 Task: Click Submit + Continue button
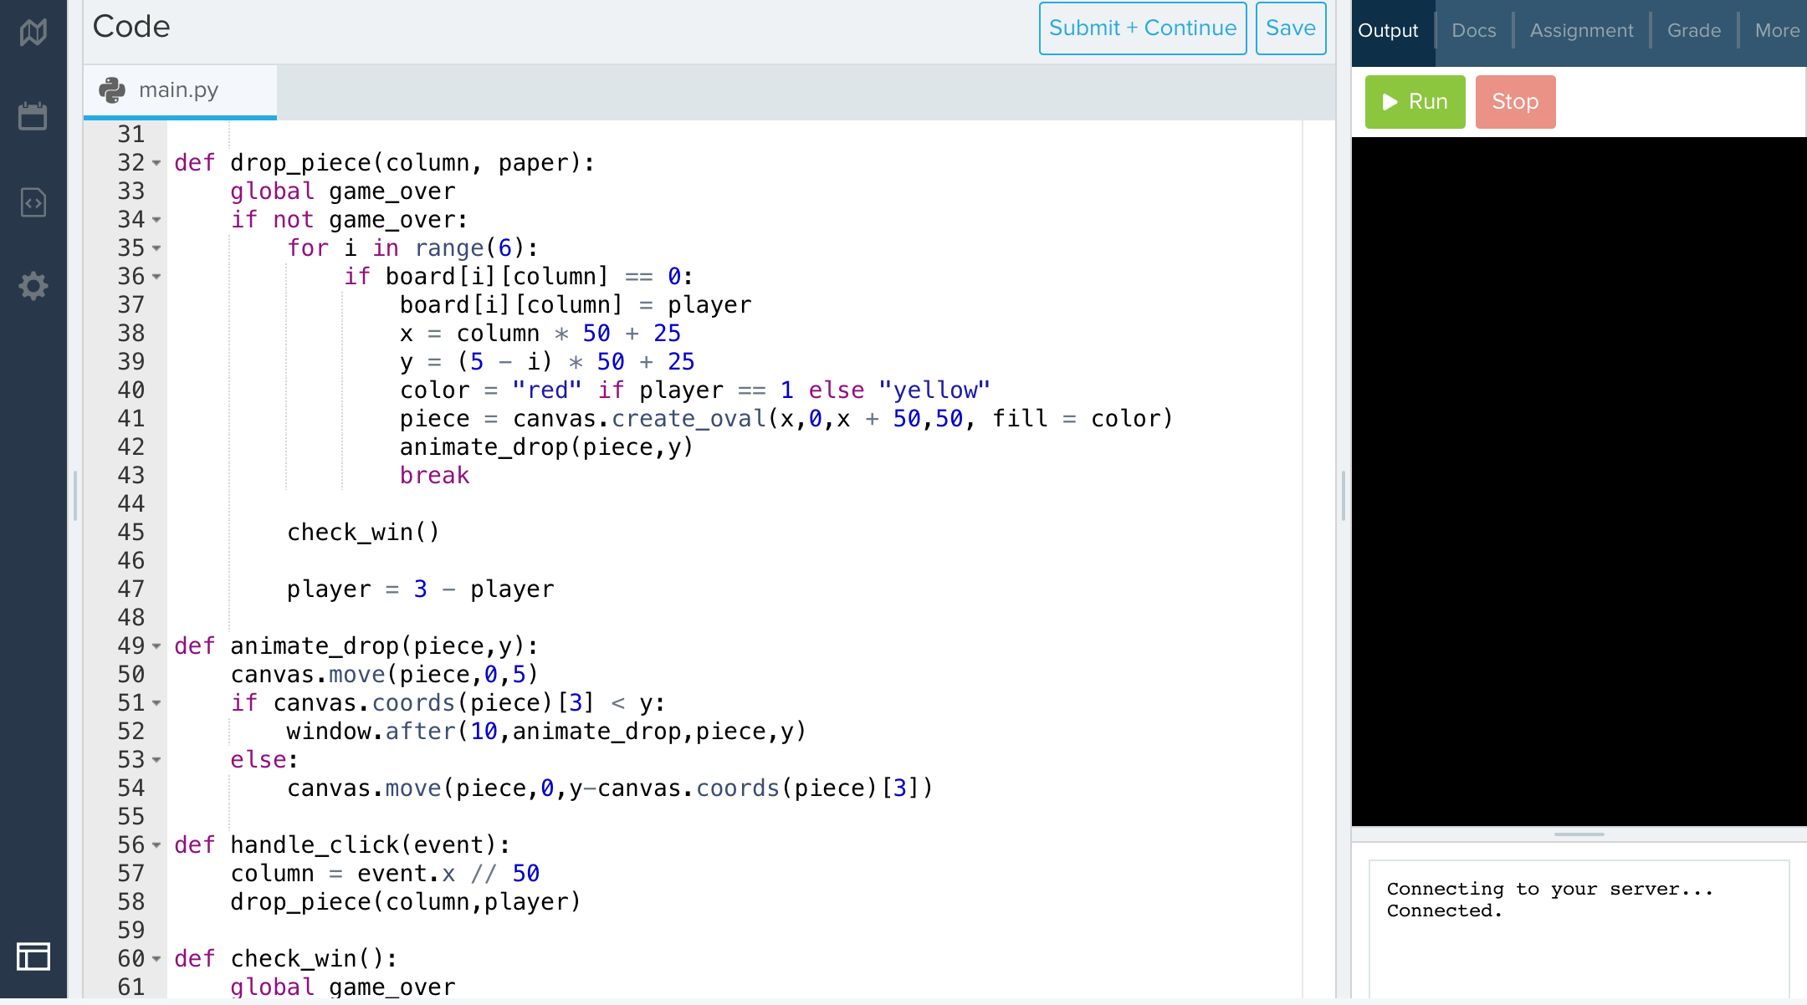(x=1142, y=28)
